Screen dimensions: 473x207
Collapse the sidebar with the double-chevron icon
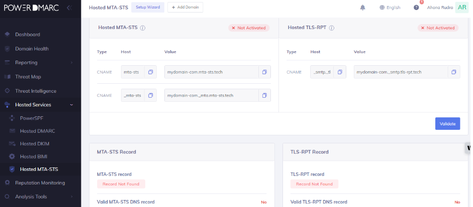(69, 8)
